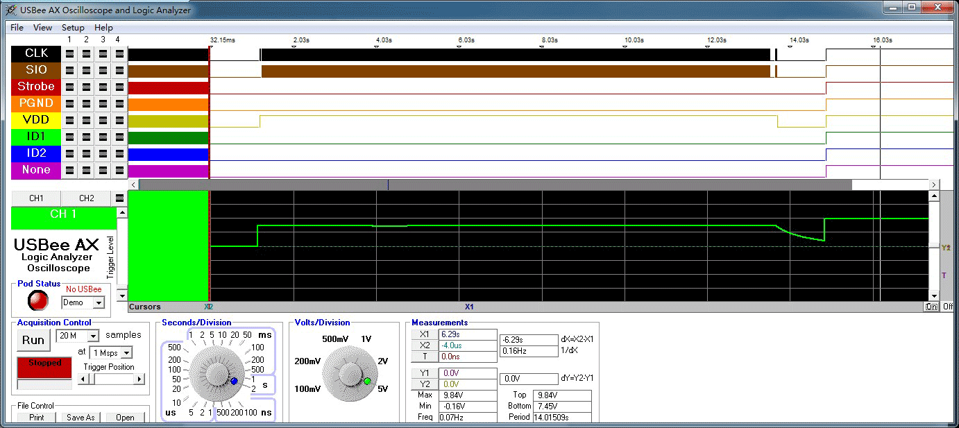The image size is (959, 428).
Task: Click the Trigger Level scrollbar up arrow
Action: [122, 212]
